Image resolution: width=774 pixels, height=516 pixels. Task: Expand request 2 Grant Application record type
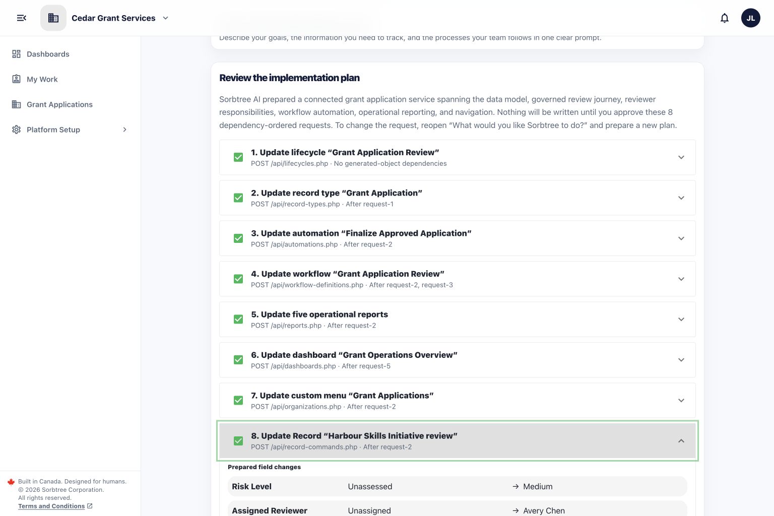[x=681, y=198]
